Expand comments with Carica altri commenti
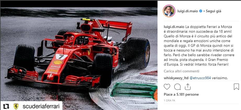 point(181,71)
